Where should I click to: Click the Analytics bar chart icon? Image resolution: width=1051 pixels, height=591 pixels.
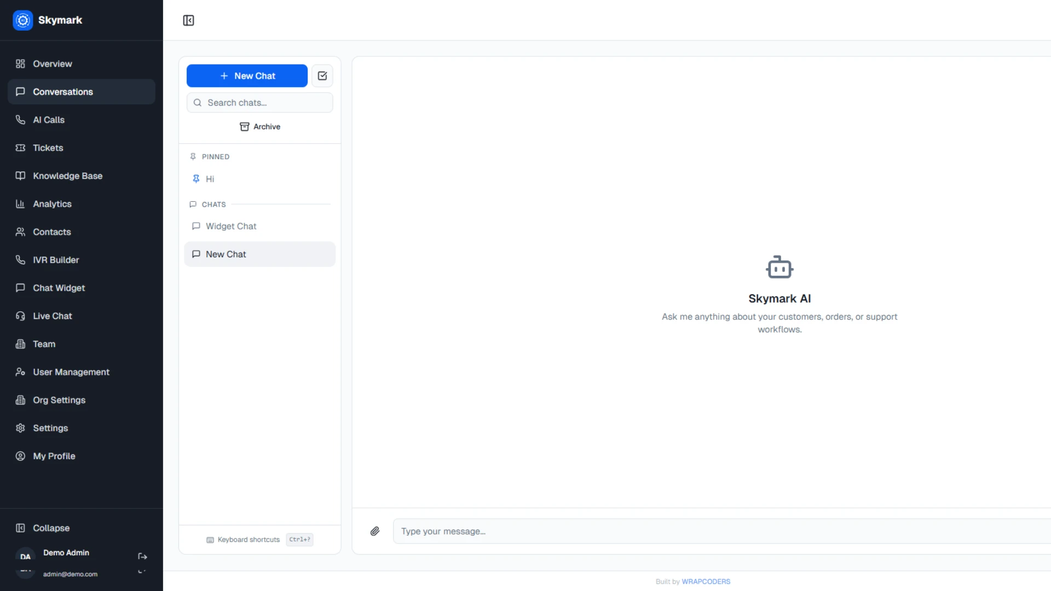click(x=20, y=204)
